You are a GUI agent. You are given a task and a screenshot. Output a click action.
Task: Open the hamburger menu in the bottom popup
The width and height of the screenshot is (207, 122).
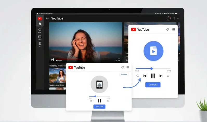point(128,67)
